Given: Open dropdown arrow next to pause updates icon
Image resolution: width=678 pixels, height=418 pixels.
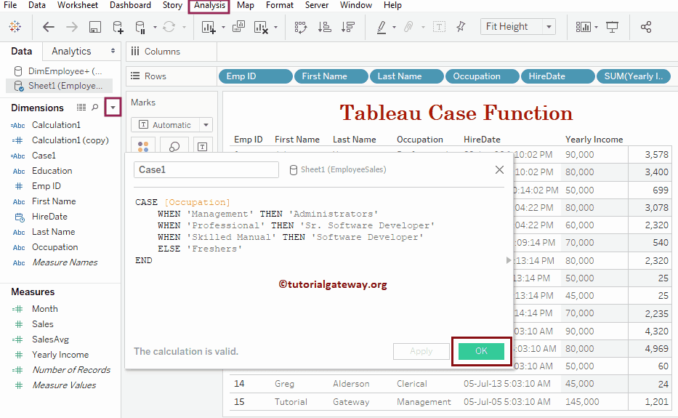Looking at the screenshot, I should click(155, 28).
